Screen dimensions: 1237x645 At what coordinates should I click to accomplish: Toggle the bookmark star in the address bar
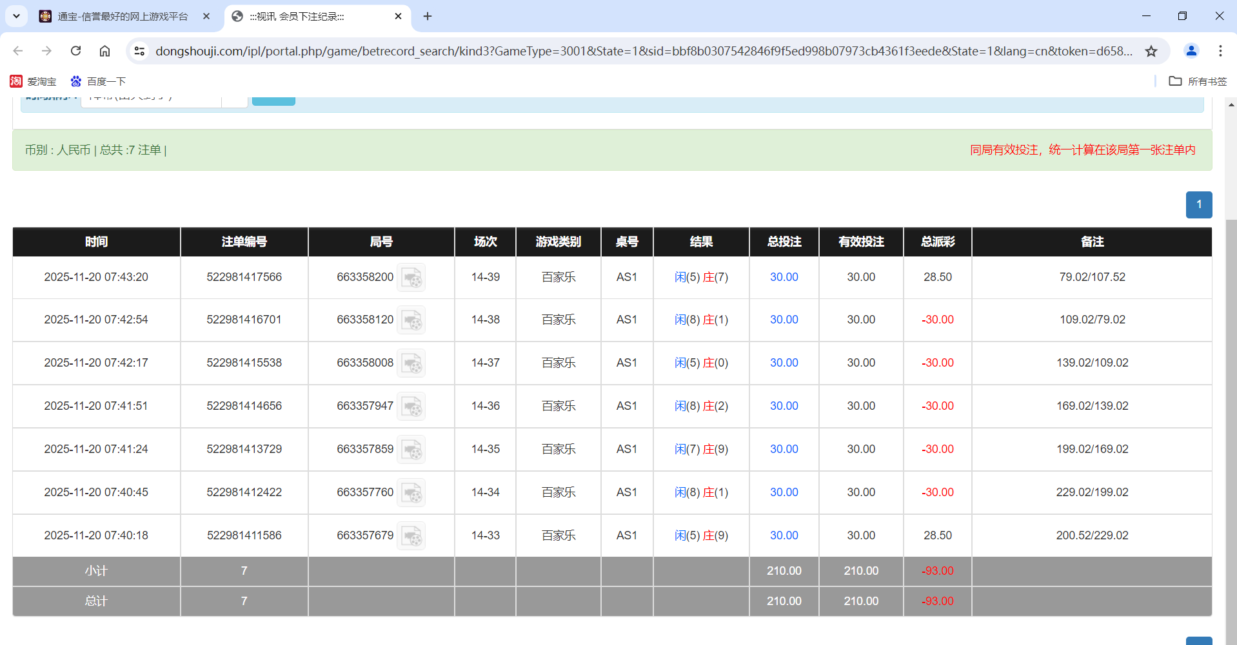pyautogui.click(x=1151, y=51)
